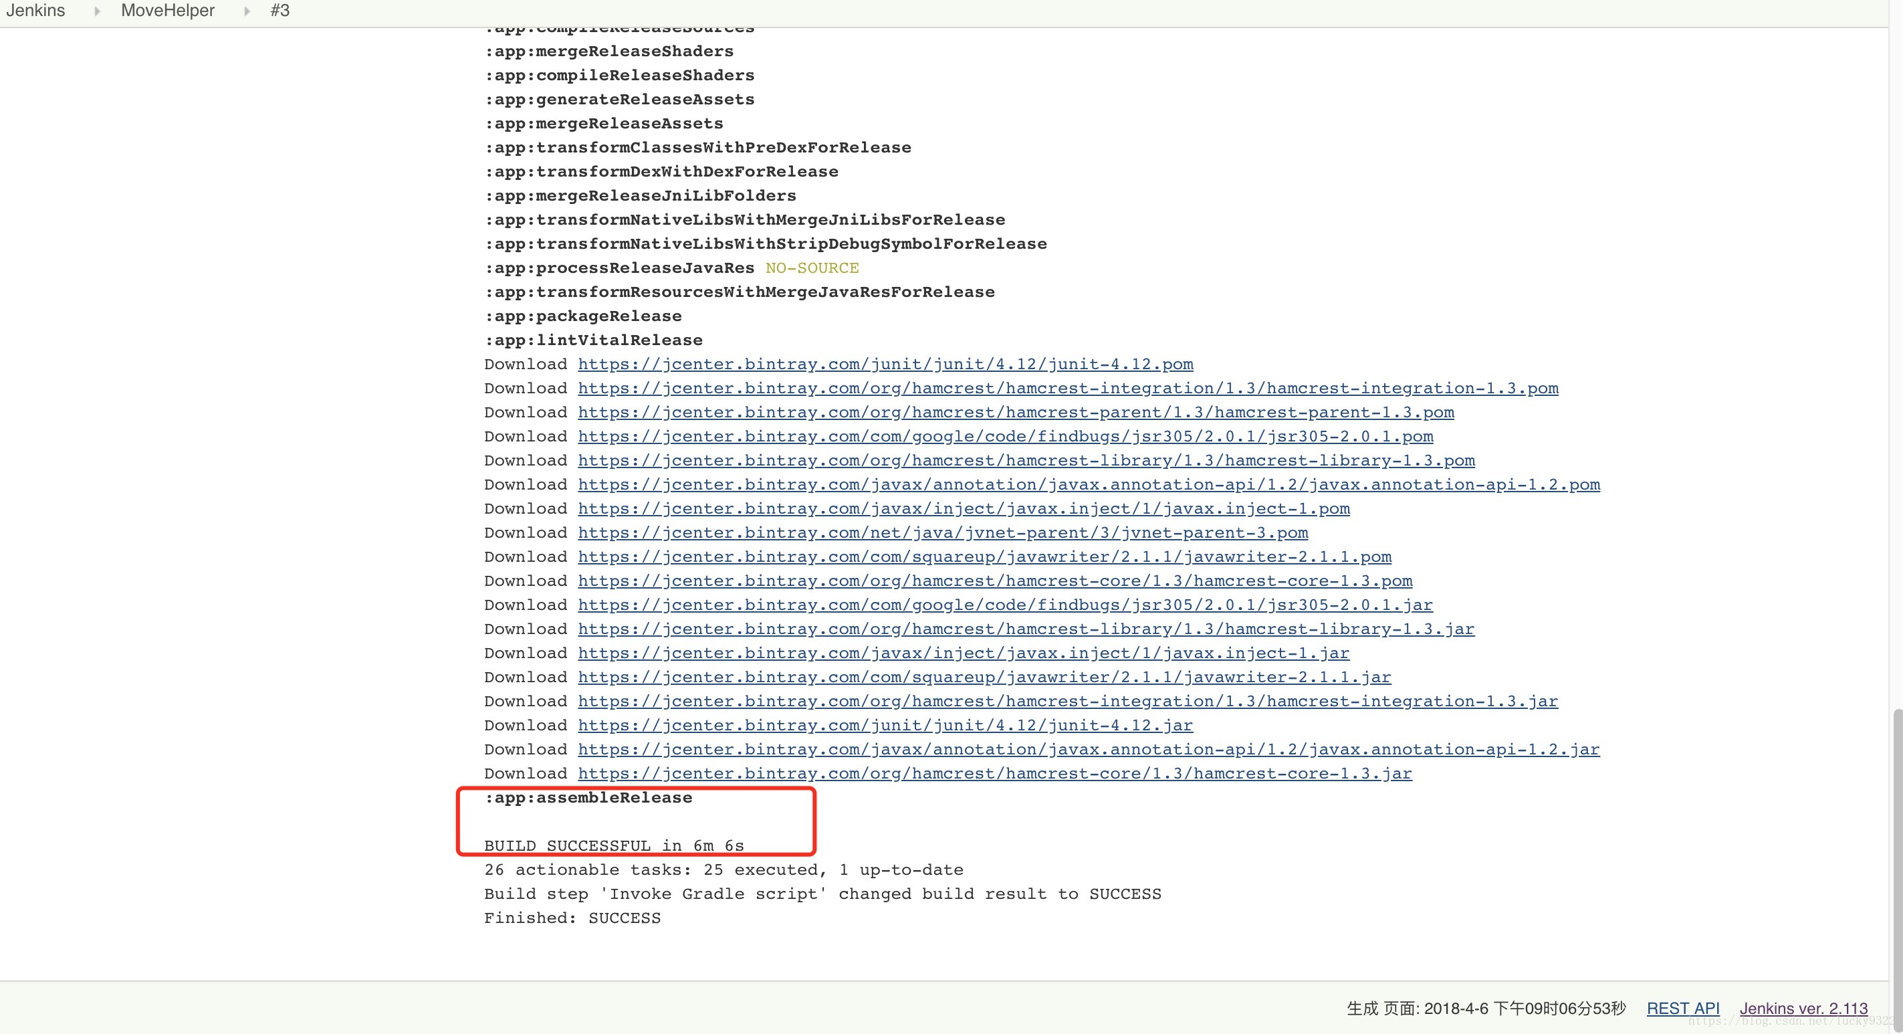Open javawriter-2.1.1.jar link
Screen dimensions: 1903x1034
pos(984,678)
